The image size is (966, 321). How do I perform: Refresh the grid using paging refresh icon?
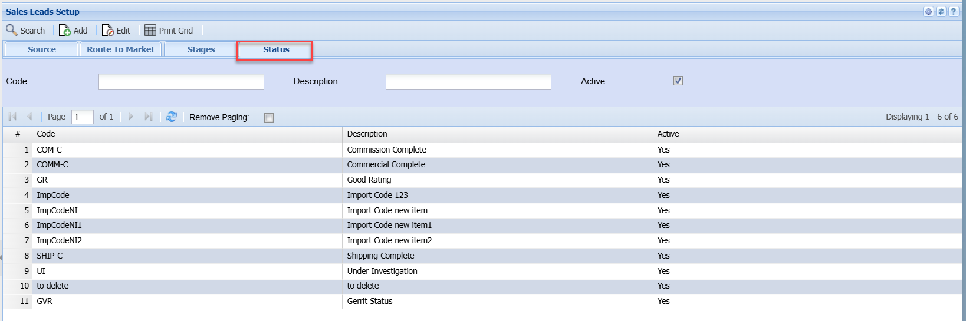tap(172, 117)
